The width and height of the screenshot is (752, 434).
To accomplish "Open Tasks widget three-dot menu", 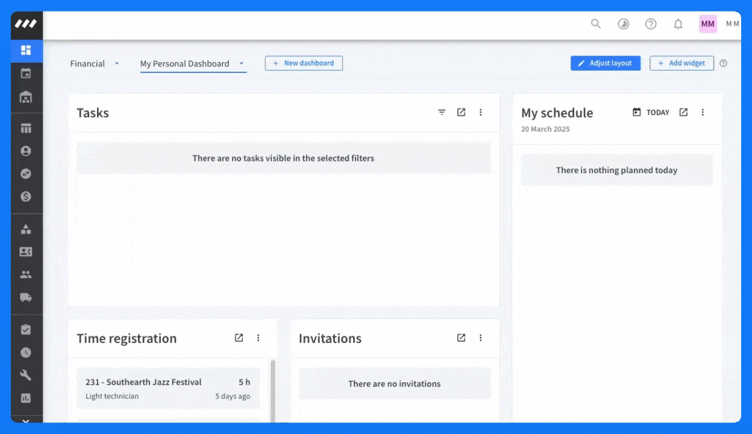I will pos(480,112).
